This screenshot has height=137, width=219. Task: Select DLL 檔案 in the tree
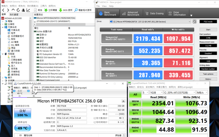click(x=15, y=45)
